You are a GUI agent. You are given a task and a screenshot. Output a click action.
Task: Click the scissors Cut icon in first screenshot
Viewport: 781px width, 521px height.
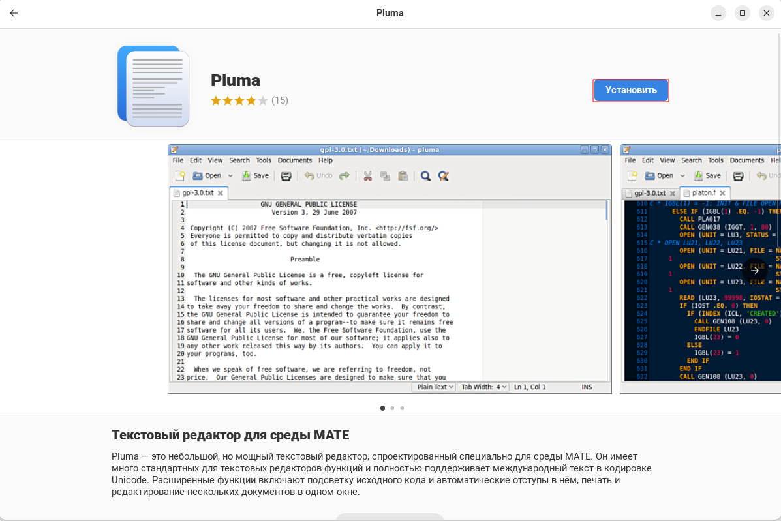coord(367,176)
